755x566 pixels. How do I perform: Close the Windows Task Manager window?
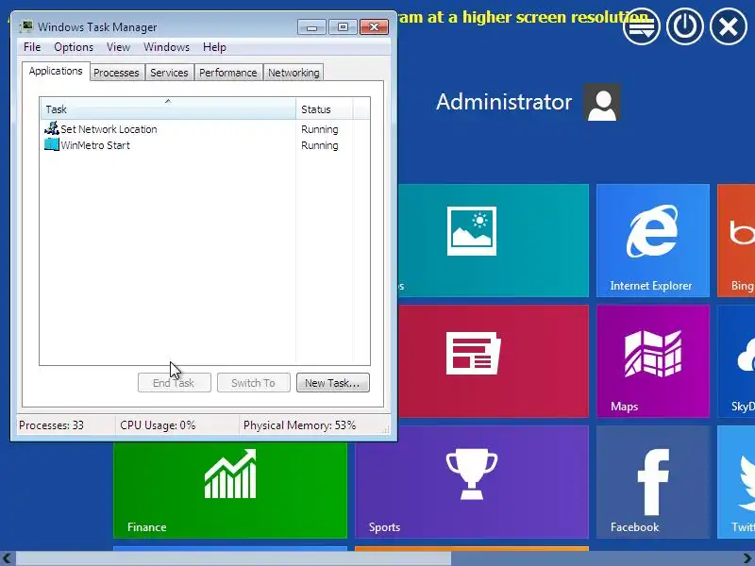click(x=374, y=27)
